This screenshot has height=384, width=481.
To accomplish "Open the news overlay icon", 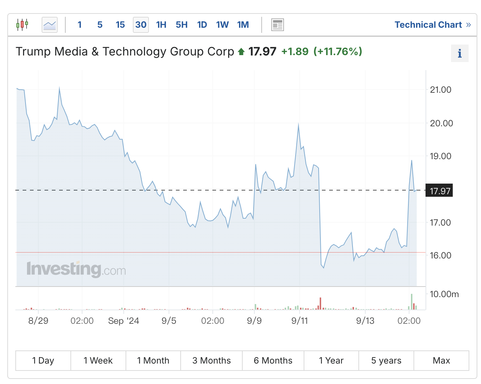I will click(x=278, y=25).
